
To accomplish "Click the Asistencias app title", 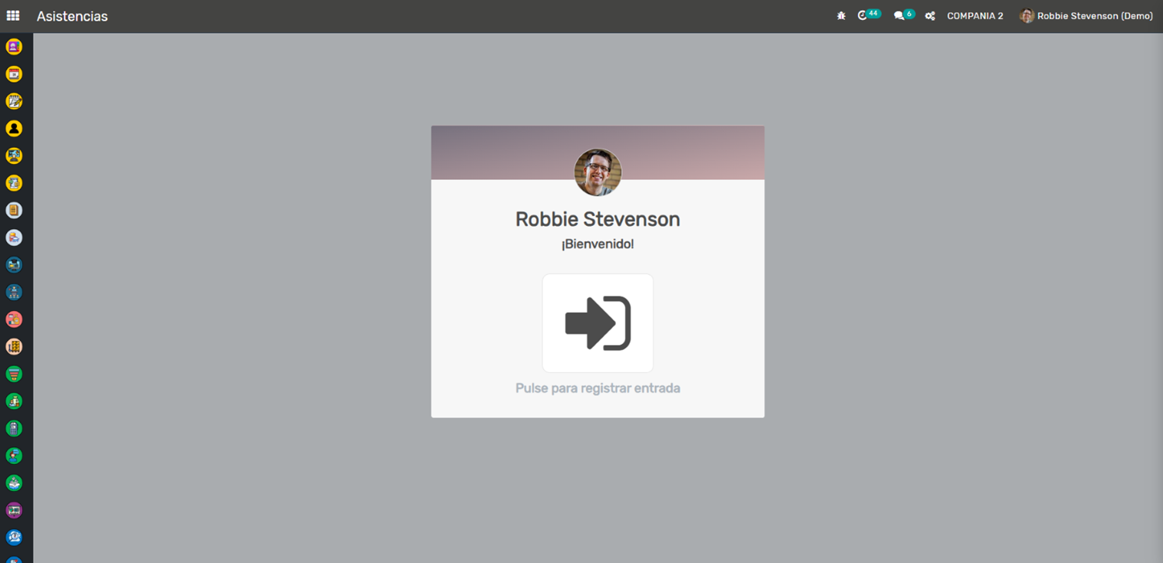I will (x=72, y=16).
